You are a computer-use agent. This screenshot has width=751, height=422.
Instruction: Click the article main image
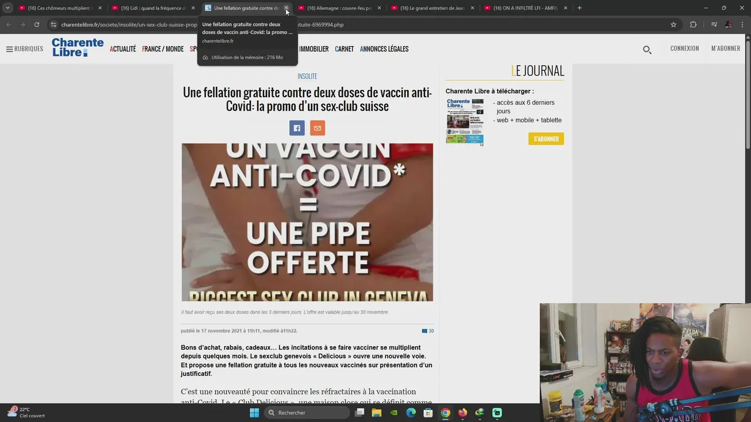pyautogui.click(x=307, y=222)
